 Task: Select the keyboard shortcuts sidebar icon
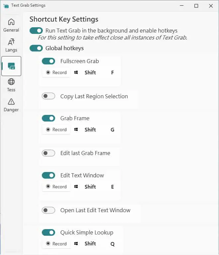[11, 66]
